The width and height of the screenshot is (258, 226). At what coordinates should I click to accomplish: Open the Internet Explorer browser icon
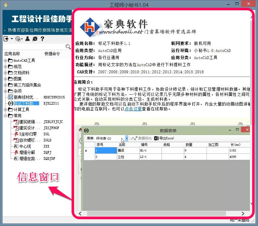point(35,39)
